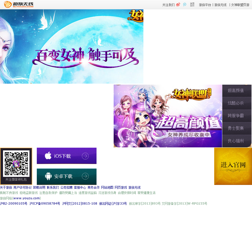Screen dimensions: 252x229
Task: Click arrow circle on iOS download button
Action: [85, 156]
